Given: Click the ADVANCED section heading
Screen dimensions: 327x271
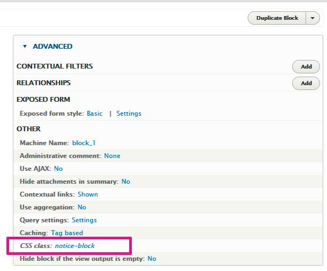Looking at the screenshot, I should pos(53,47).
